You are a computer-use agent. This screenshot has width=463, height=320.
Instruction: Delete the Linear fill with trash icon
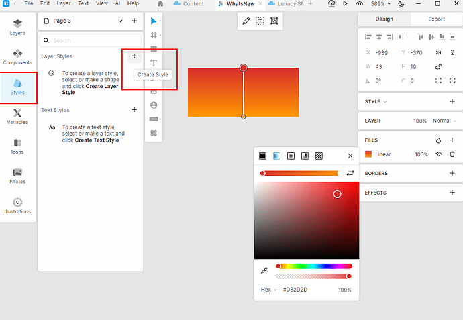tap(452, 154)
